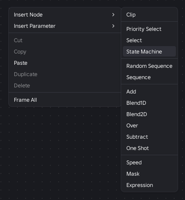This screenshot has height=200, width=185.
Task: Insert an Over node
Action: pyautogui.click(x=149, y=126)
